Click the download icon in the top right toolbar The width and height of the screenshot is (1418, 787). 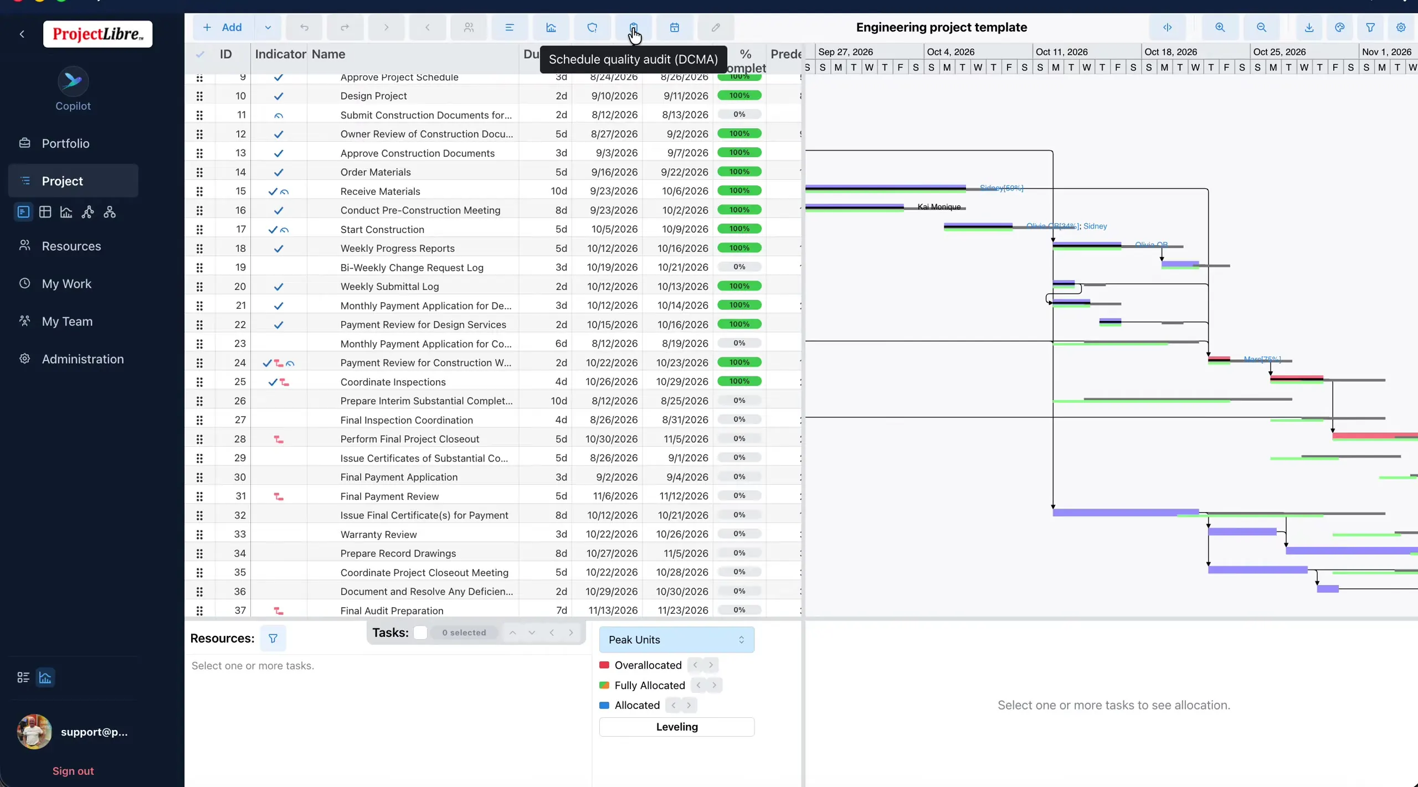[x=1309, y=27]
